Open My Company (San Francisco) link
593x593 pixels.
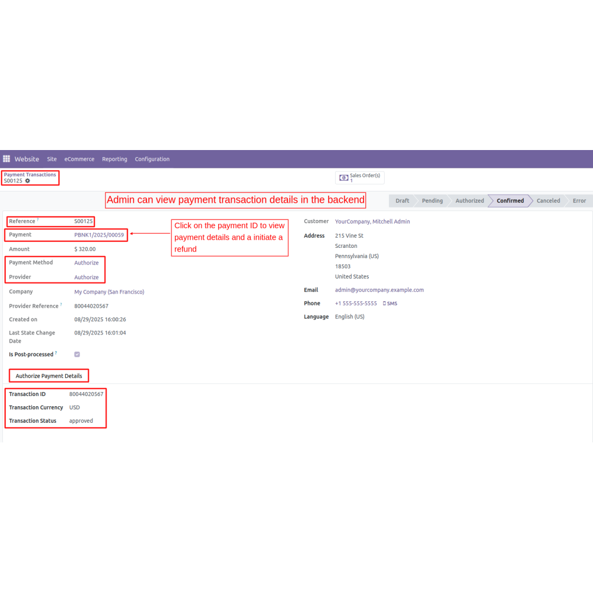(109, 292)
